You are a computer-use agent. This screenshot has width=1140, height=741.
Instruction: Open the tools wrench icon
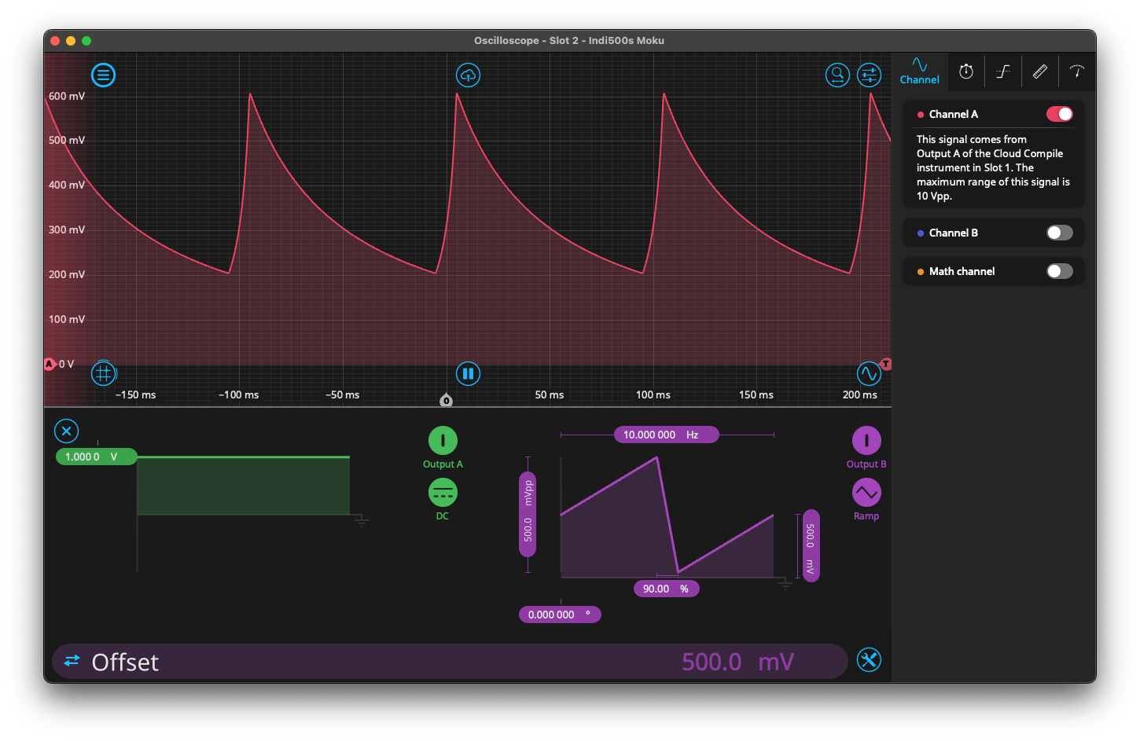pyautogui.click(x=869, y=660)
